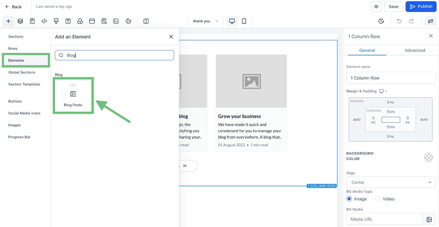Click the Back button

(13, 7)
